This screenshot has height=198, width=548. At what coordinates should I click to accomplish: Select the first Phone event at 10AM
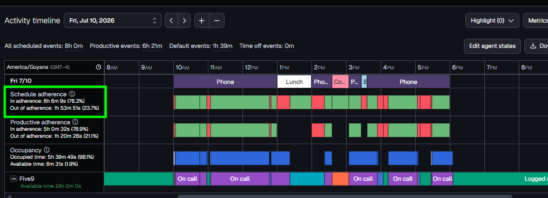coord(225,82)
